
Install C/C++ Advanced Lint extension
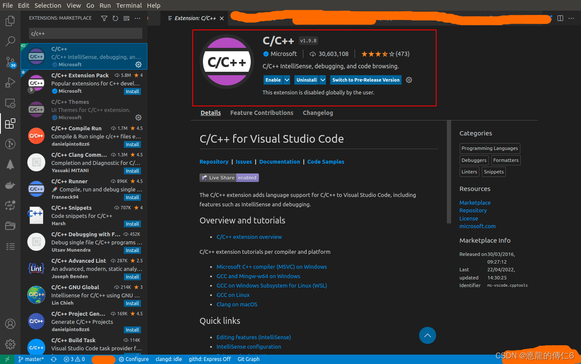[132, 277]
